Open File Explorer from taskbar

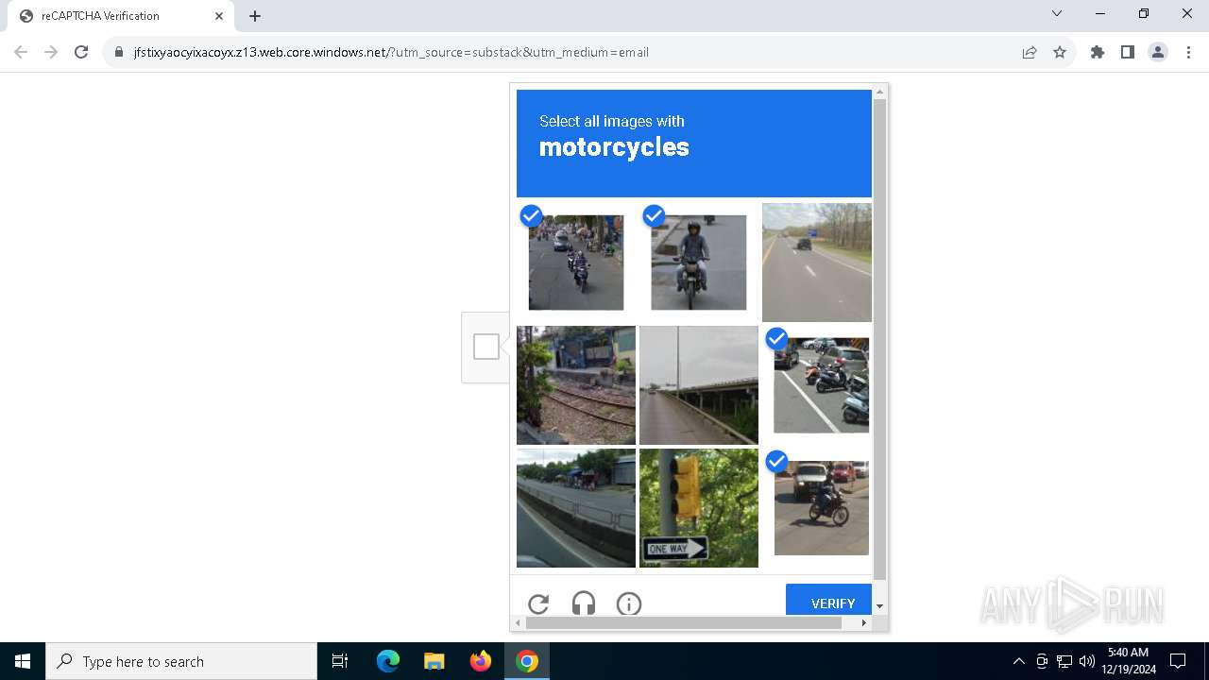coord(434,661)
